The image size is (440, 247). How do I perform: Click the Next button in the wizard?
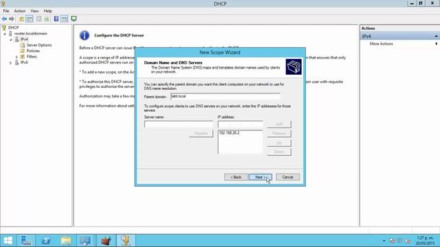pyautogui.click(x=261, y=177)
